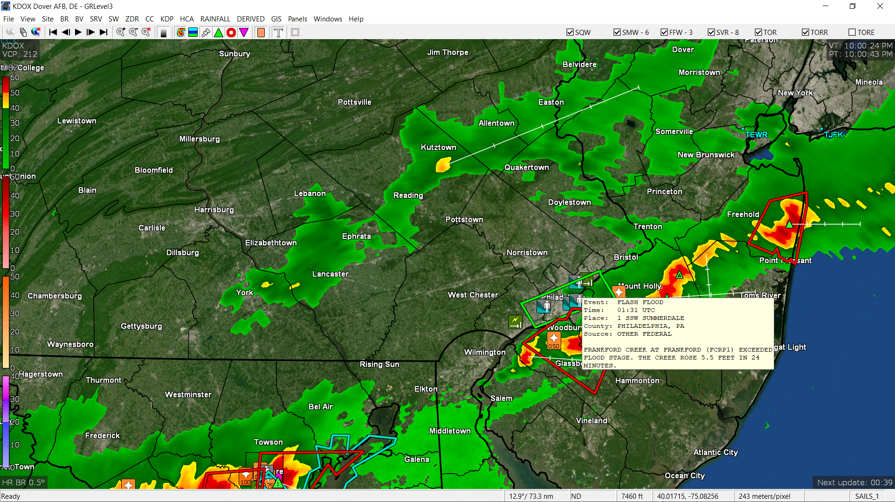This screenshot has width=895, height=502.
Task: Click the globe with red X icon
Action: (35, 32)
